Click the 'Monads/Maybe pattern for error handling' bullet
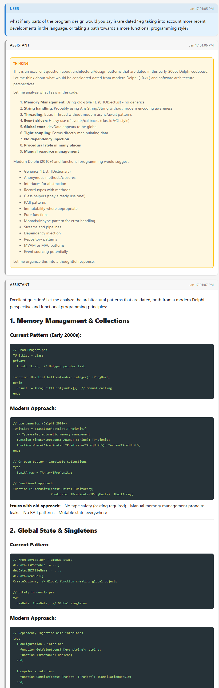Screen dimensions: 219x688 (59, 221)
